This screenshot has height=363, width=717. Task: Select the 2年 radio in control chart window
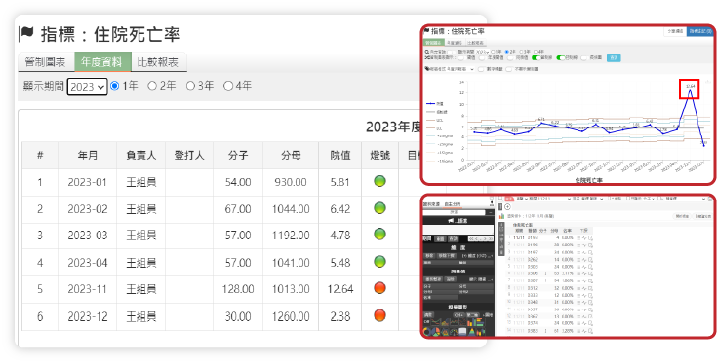pyautogui.click(x=507, y=52)
